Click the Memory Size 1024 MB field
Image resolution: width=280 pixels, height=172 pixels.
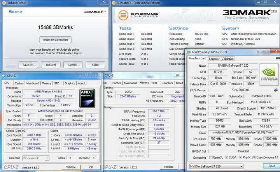[x=219, y=126]
